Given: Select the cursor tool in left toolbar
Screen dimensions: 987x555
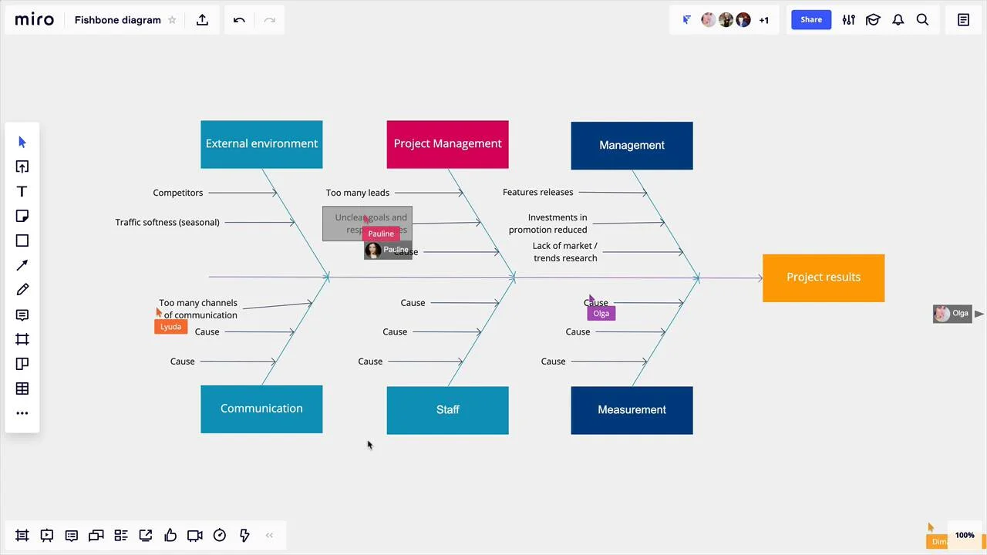Looking at the screenshot, I should 22,143.
